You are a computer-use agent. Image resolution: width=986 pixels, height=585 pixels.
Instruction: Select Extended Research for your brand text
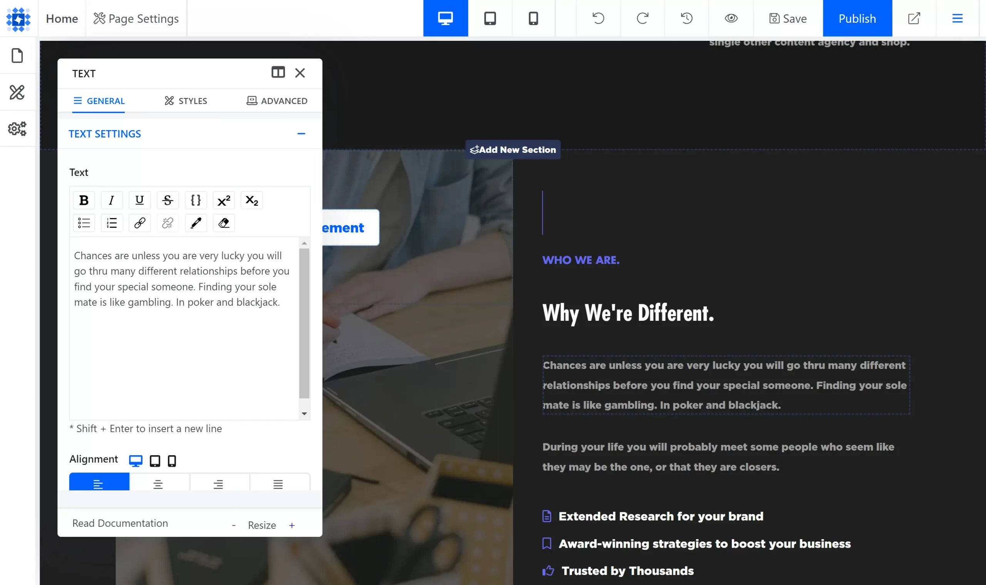(661, 516)
